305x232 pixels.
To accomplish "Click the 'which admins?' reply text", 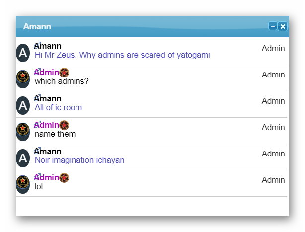I will [x=62, y=81].
